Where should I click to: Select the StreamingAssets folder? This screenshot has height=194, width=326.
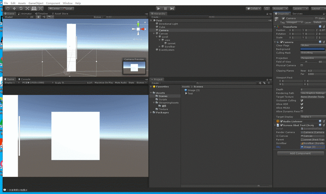pos(169,103)
